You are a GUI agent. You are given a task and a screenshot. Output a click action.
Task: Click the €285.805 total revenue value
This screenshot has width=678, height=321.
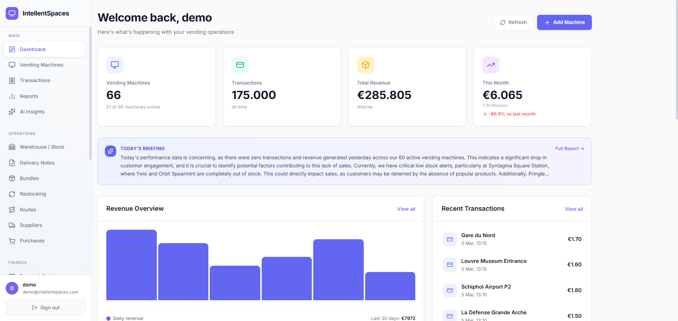pyautogui.click(x=384, y=95)
